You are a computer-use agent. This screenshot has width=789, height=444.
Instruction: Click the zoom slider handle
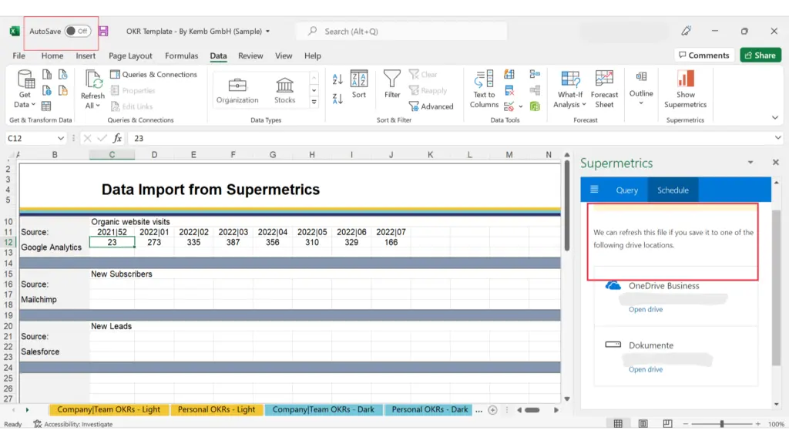pos(721,424)
